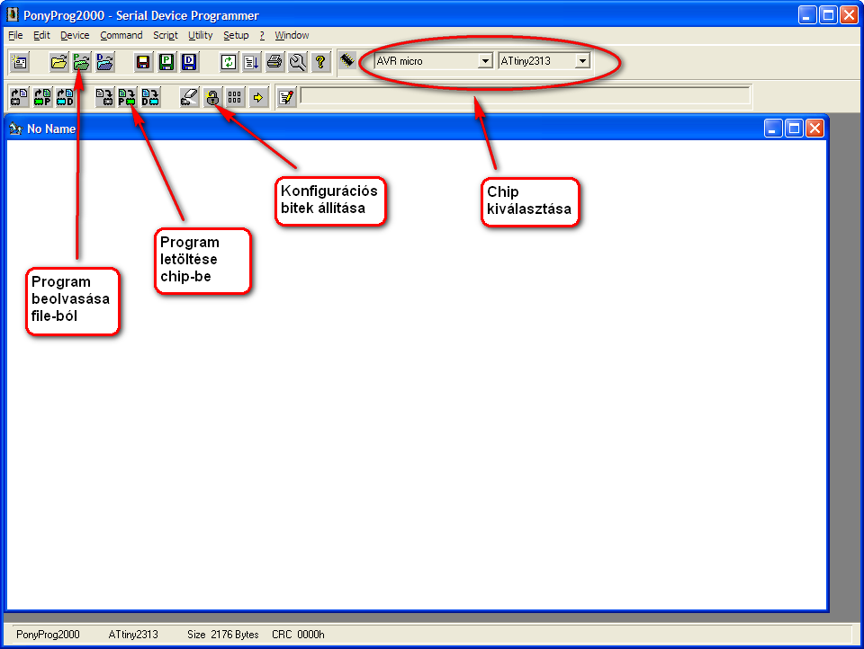The height and width of the screenshot is (649, 864).
Task: Open setup via the wrench icon
Action: (298, 62)
